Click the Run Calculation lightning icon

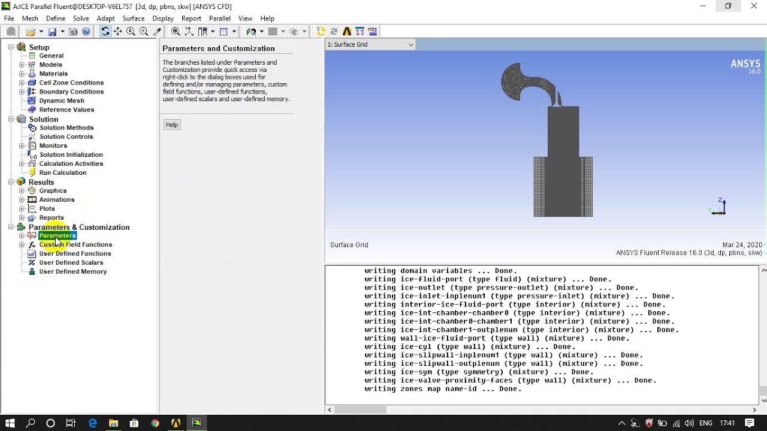(32, 172)
